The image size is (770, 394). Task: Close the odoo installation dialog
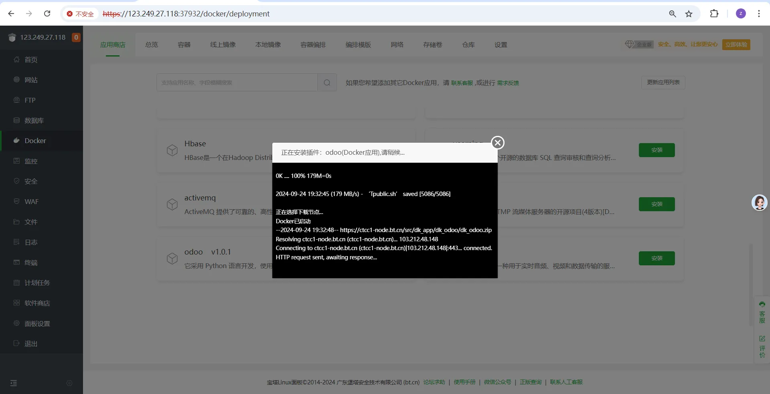pos(498,143)
